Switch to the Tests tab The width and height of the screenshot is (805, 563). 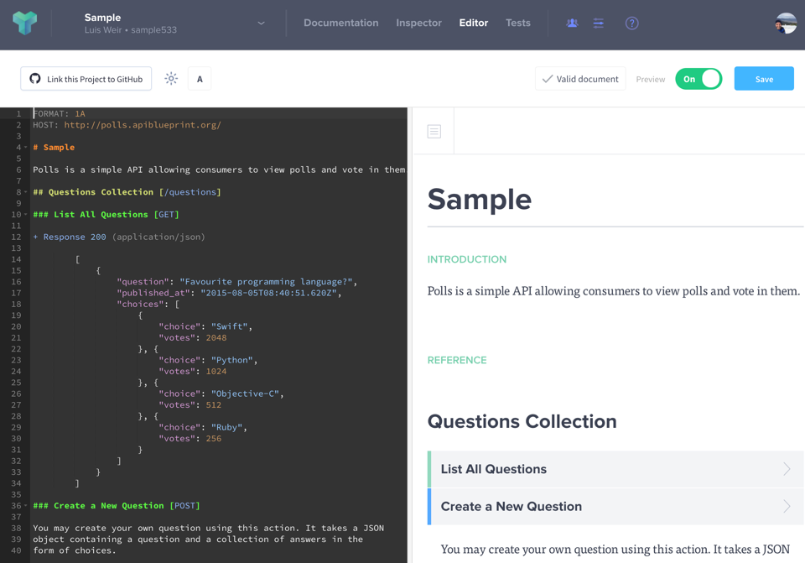point(518,23)
